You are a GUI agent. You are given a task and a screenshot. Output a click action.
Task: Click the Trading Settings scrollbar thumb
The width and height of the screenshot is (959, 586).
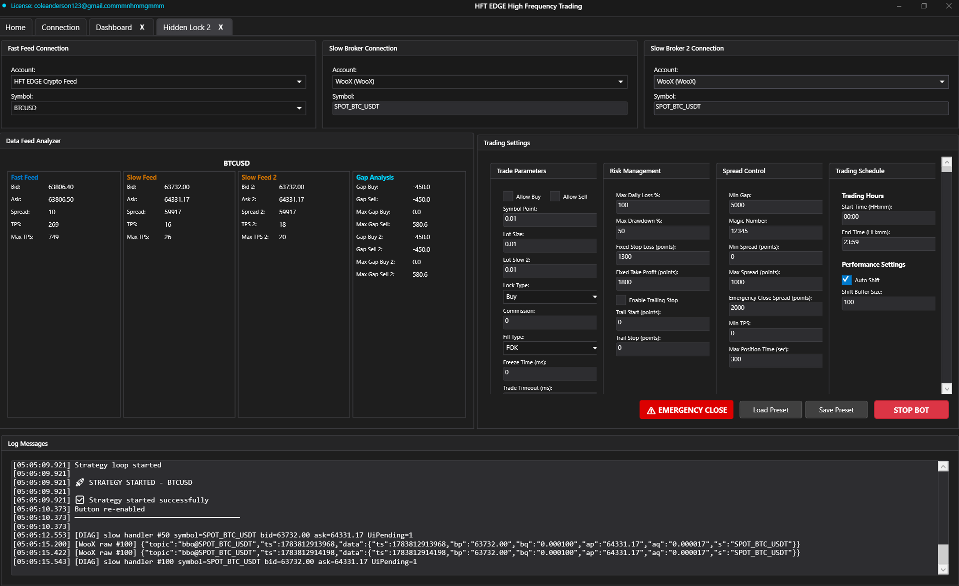point(946,169)
